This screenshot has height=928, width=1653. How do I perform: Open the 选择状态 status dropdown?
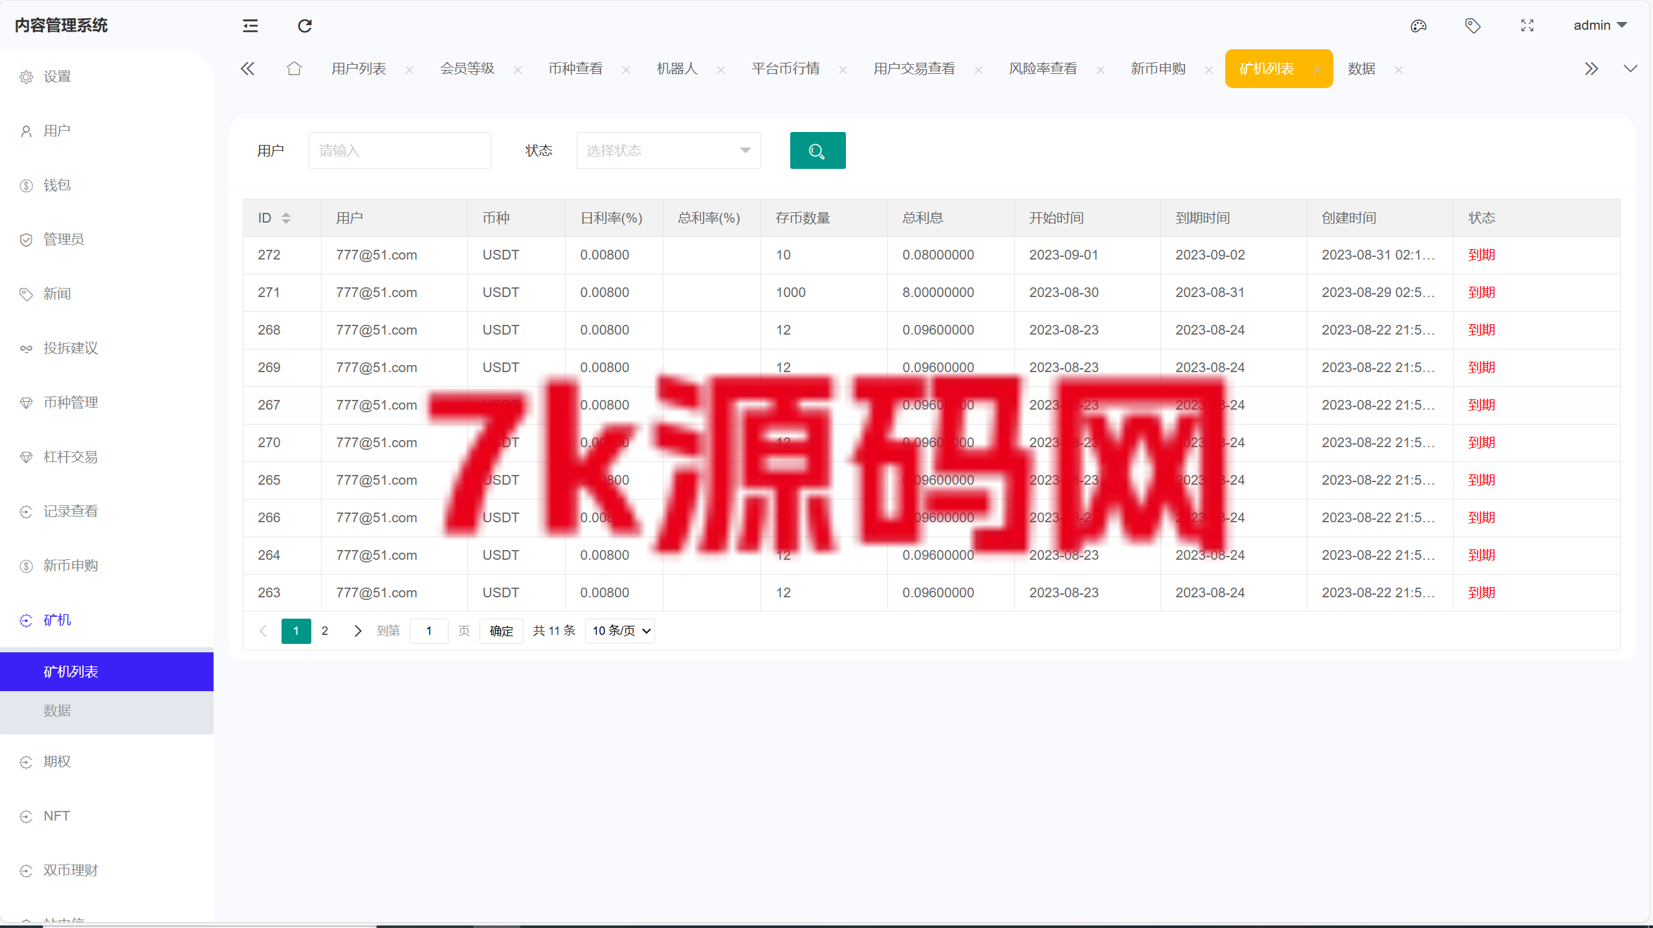[669, 151]
